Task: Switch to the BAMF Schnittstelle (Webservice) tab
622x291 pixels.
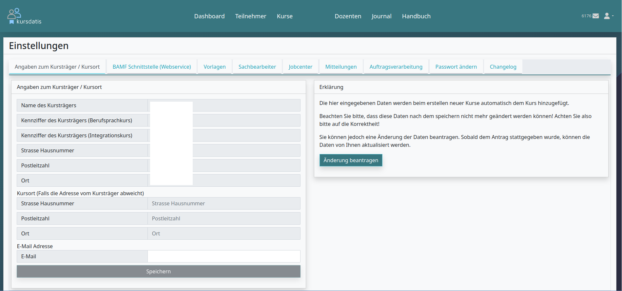Action: coord(151,67)
